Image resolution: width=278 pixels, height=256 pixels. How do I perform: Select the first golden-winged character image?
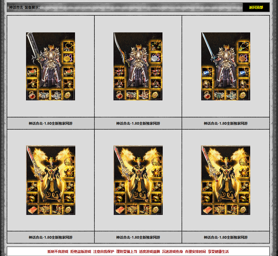coord(50,180)
